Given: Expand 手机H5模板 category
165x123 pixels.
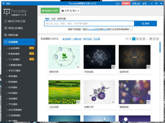Looking at the screenshot, I should pyautogui.click(x=19, y=71).
